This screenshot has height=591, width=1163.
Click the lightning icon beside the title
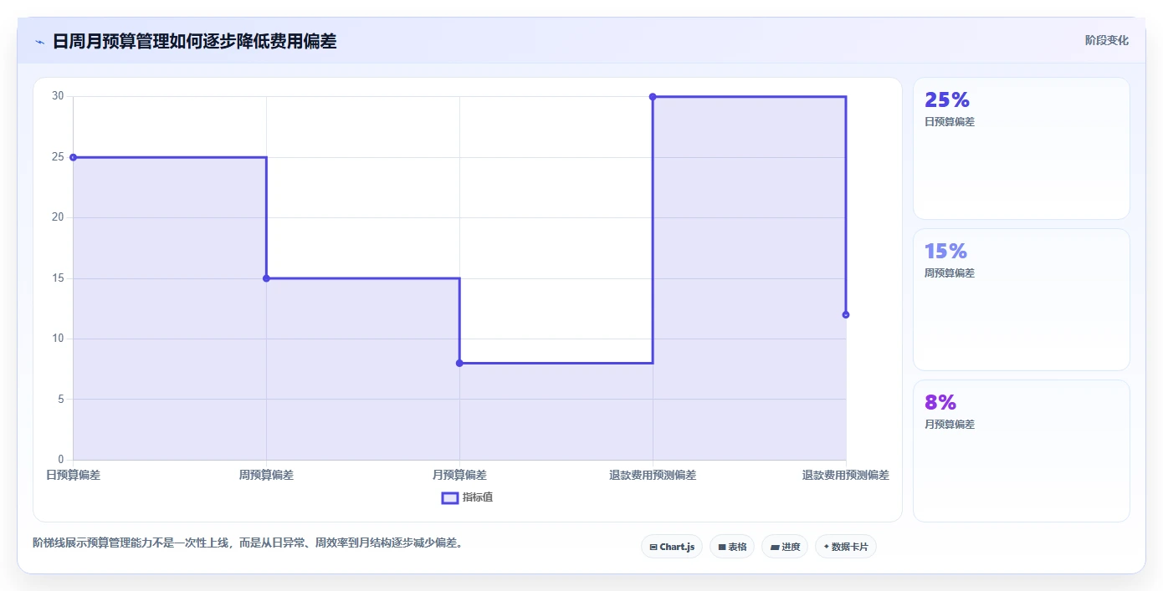pyautogui.click(x=39, y=42)
